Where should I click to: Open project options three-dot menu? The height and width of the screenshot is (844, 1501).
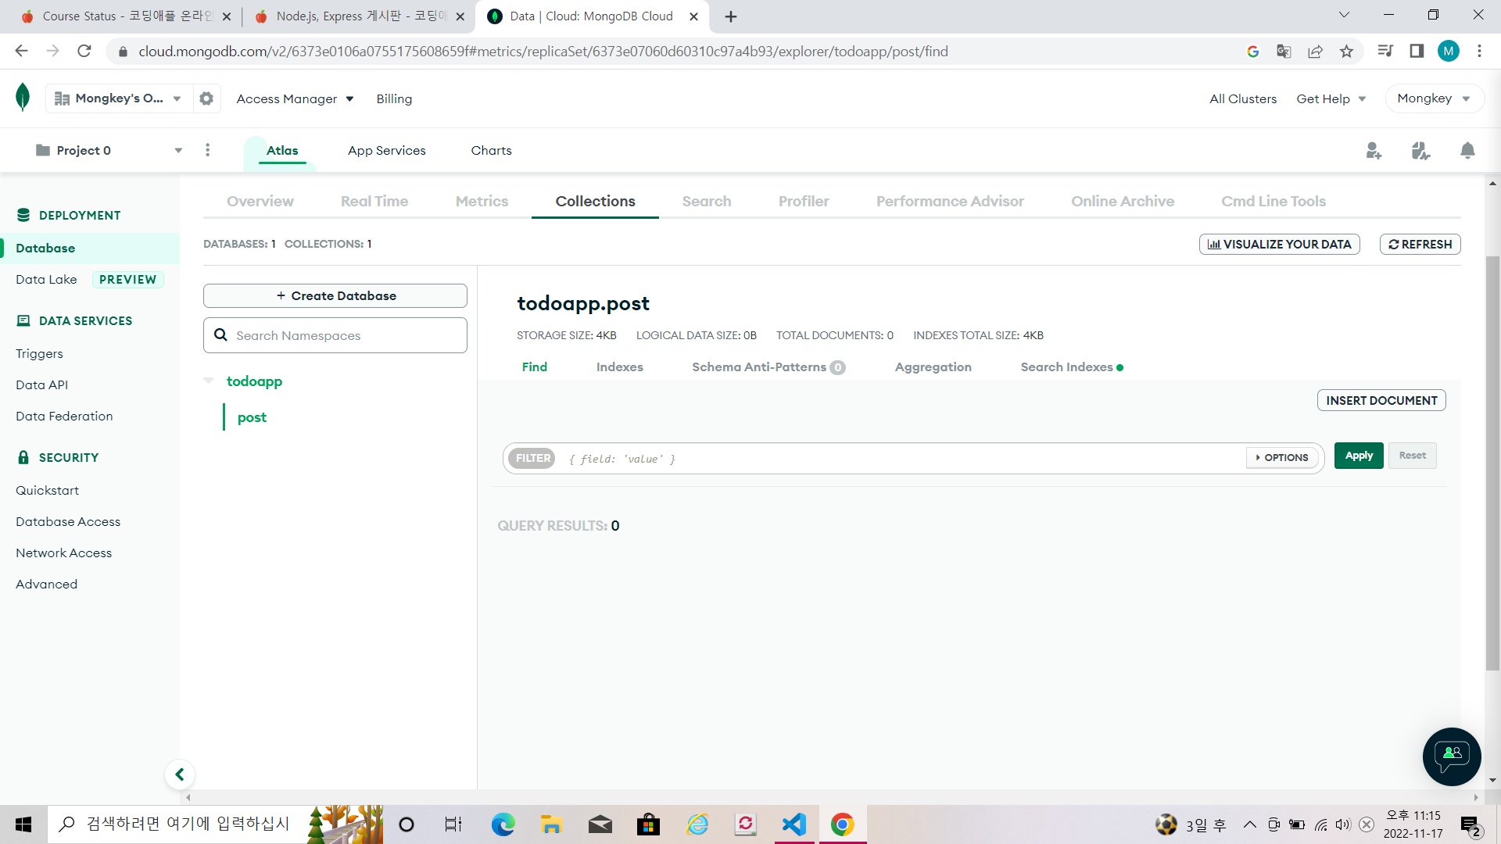coord(207,150)
